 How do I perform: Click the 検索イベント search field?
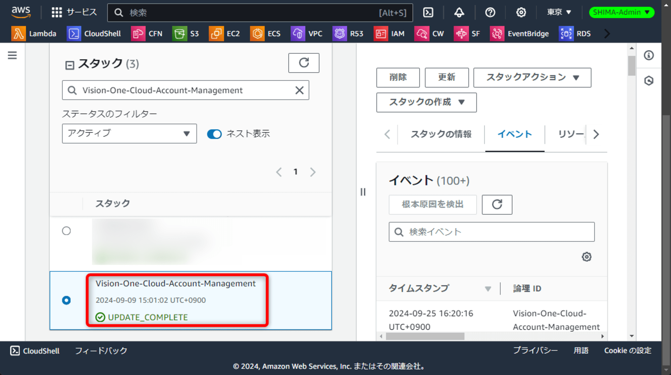click(492, 232)
